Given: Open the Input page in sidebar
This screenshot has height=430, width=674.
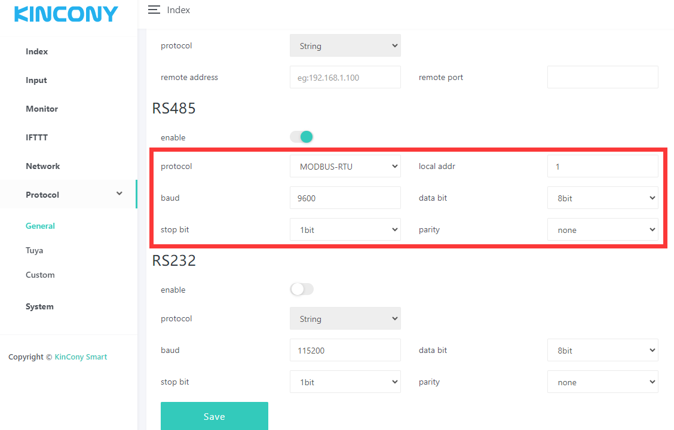Looking at the screenshot, I should (36, 80).
